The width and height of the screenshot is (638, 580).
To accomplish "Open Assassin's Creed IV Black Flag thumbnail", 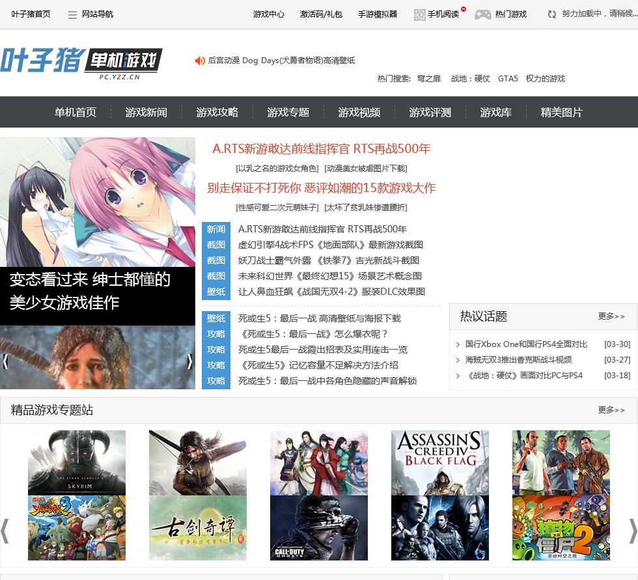I will (x=440, y=463).
